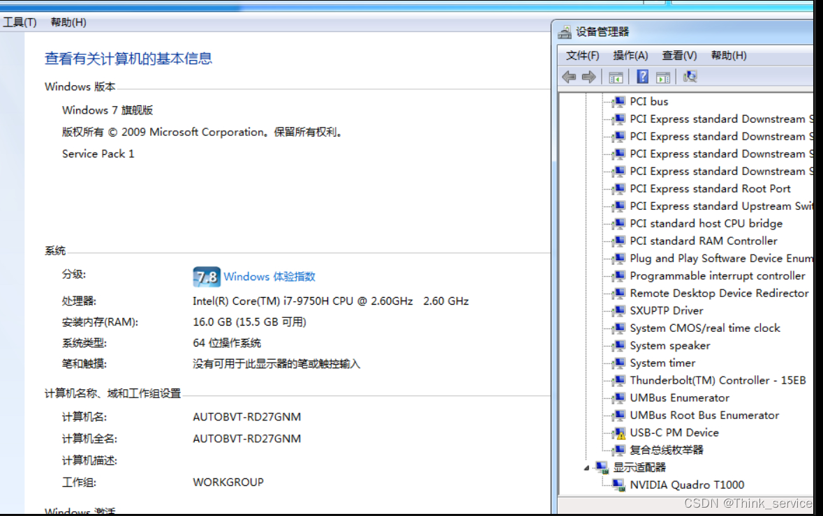This screenshot has width=823, height=516.
Task: Open the 查看(V) menu in Device Manager
Action: (679, 56)
